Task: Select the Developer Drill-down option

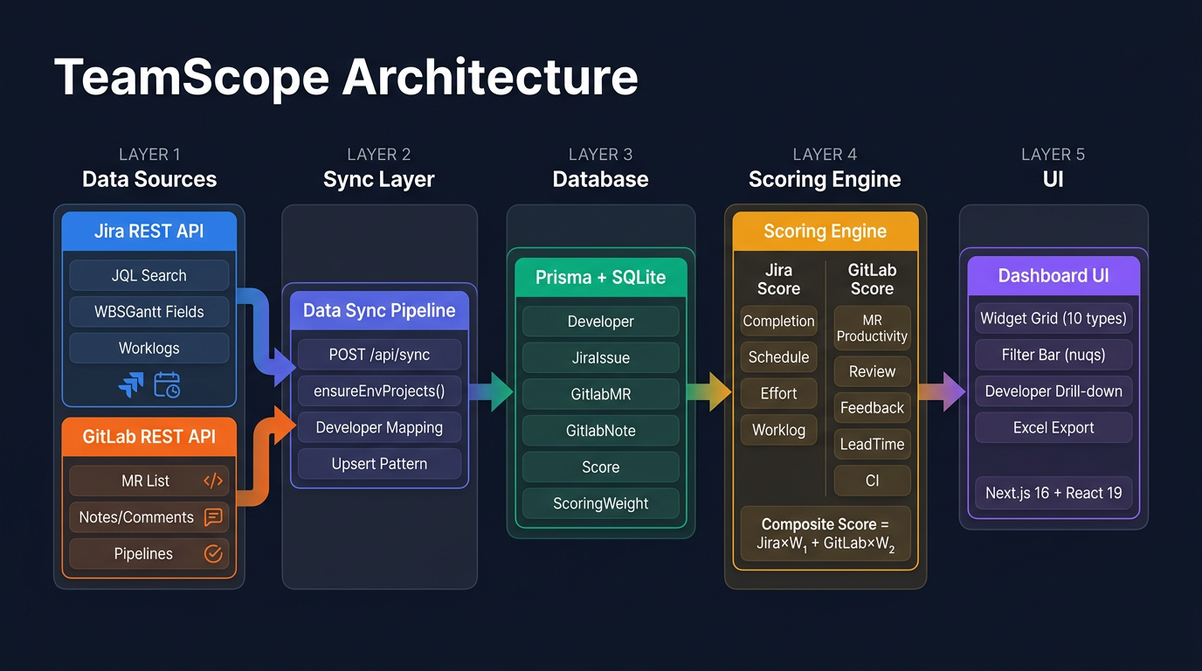Action: 1053,391
